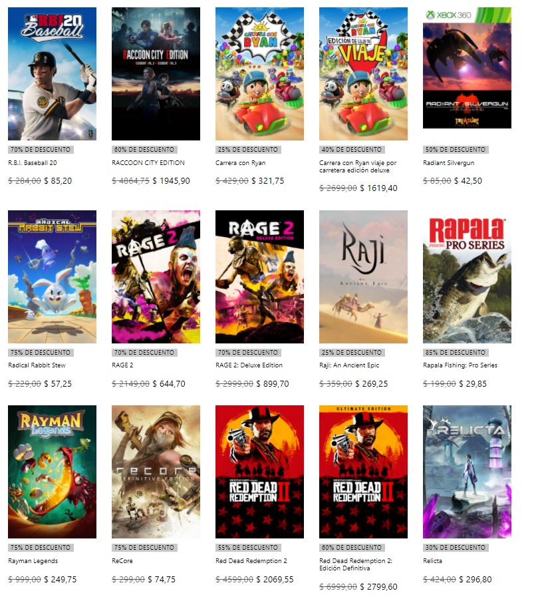Select the Rapala Fishing: Pro Series title
Screen dimensions: 544x597
pyautogui.click(x=460, y=365)
